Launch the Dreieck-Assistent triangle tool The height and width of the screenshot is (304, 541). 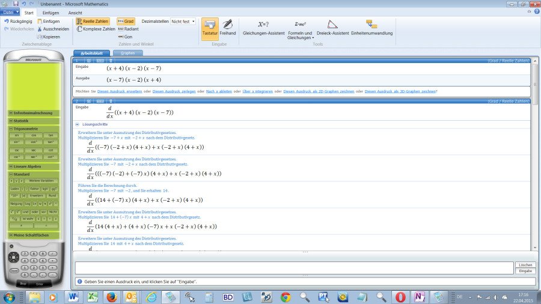click(x=332, y=27)
